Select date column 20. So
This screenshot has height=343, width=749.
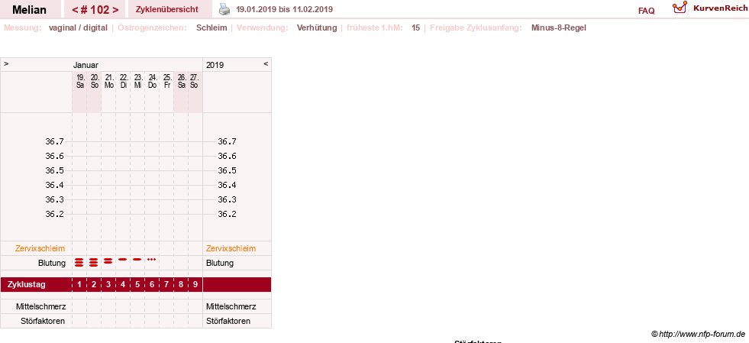coord(94,81)
